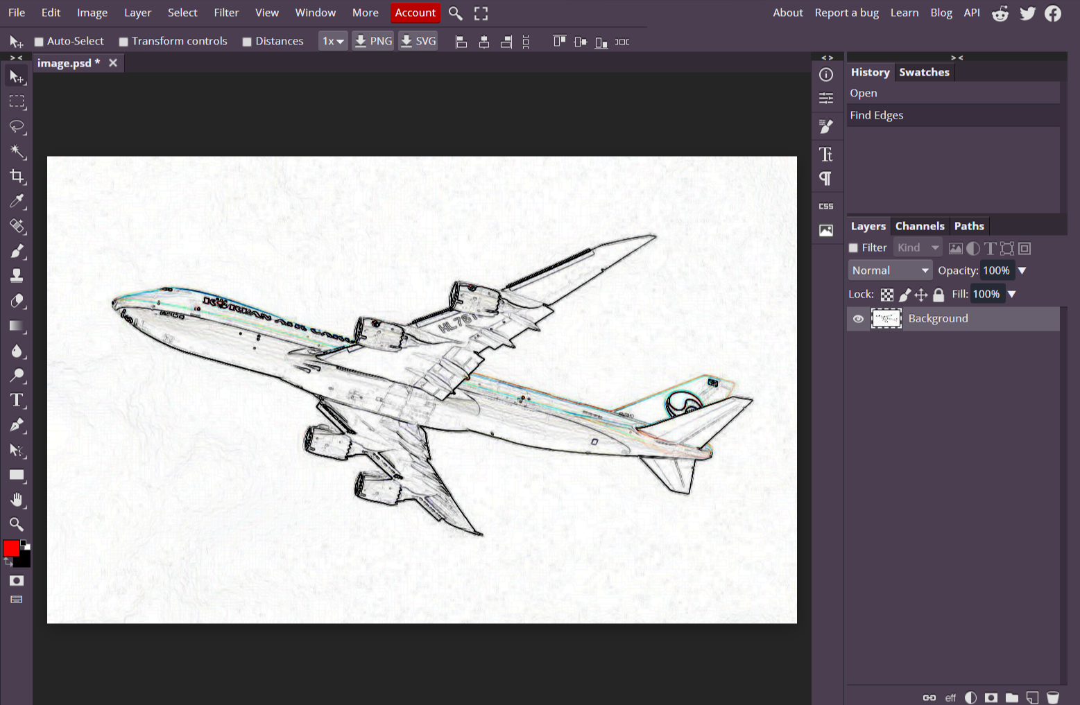Image resolution: width=1080 pixels, height=705 pixels.
Task: Enable Auto-Select checkbox
Action: 39,42
